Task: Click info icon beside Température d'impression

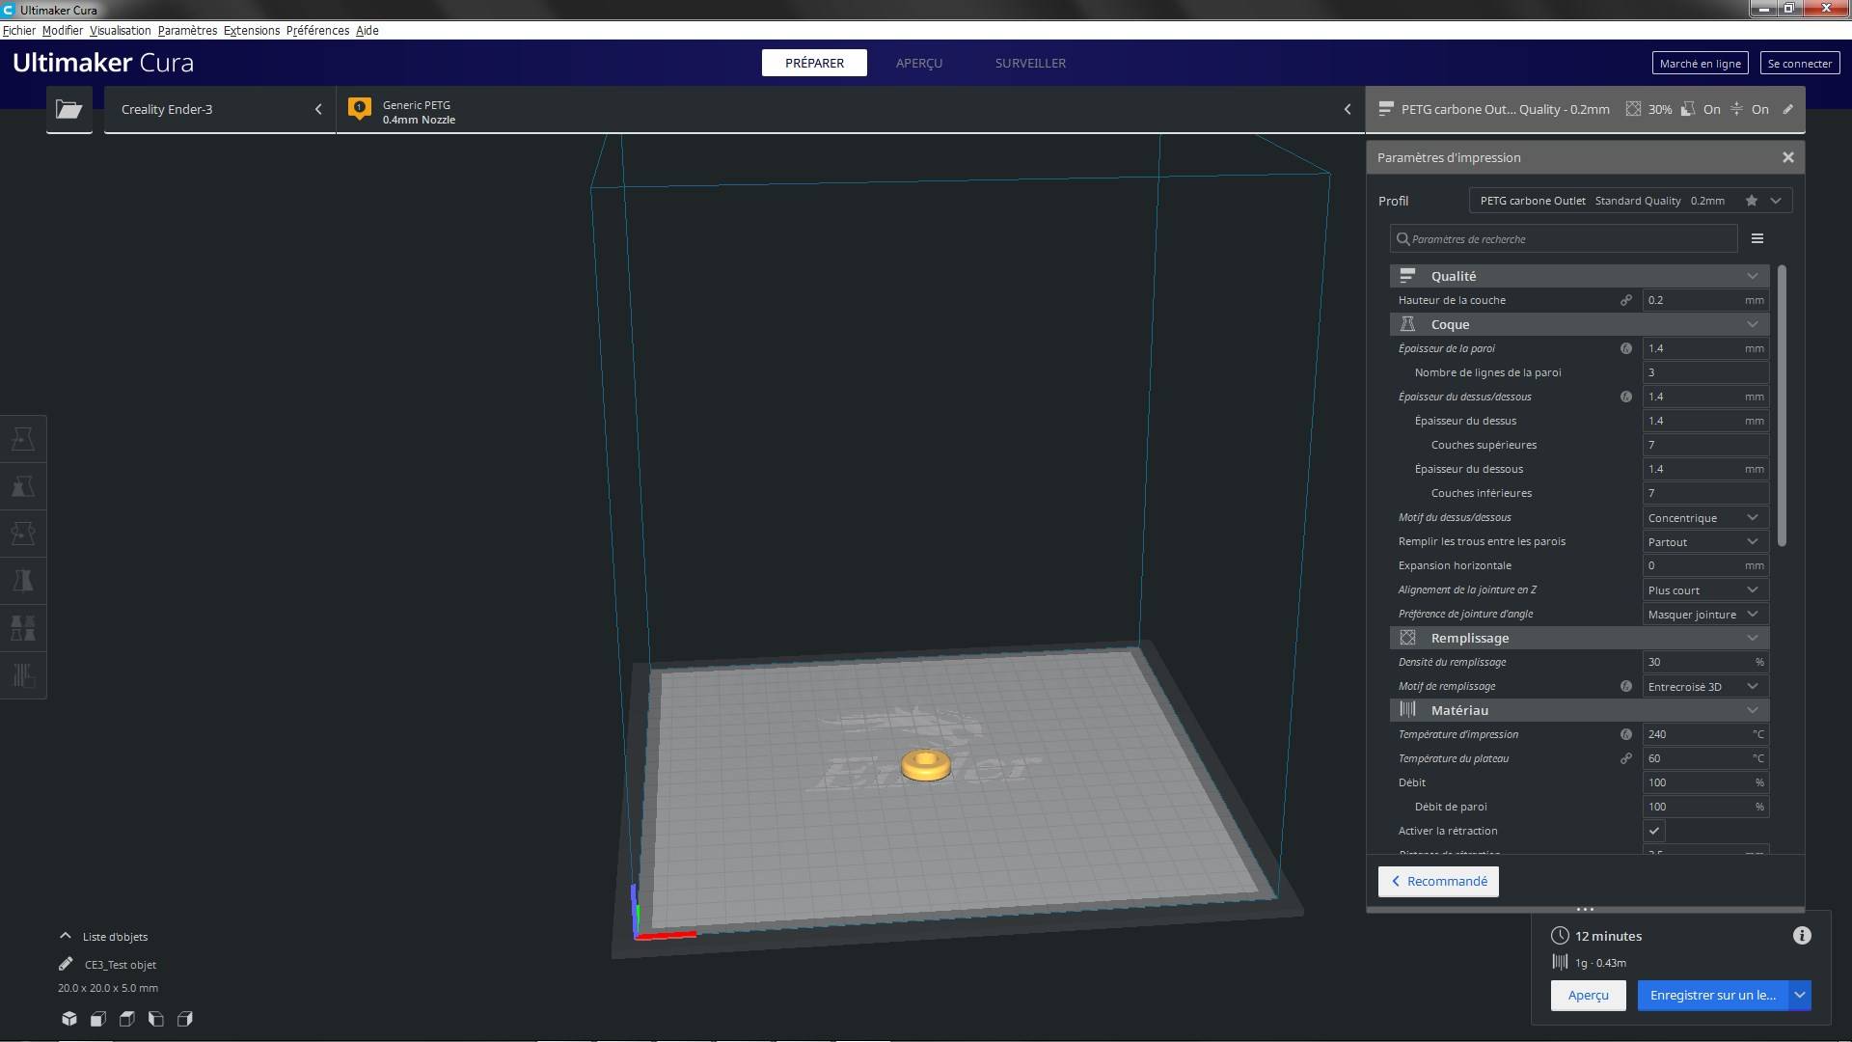Action: [x=1626, y=734]
